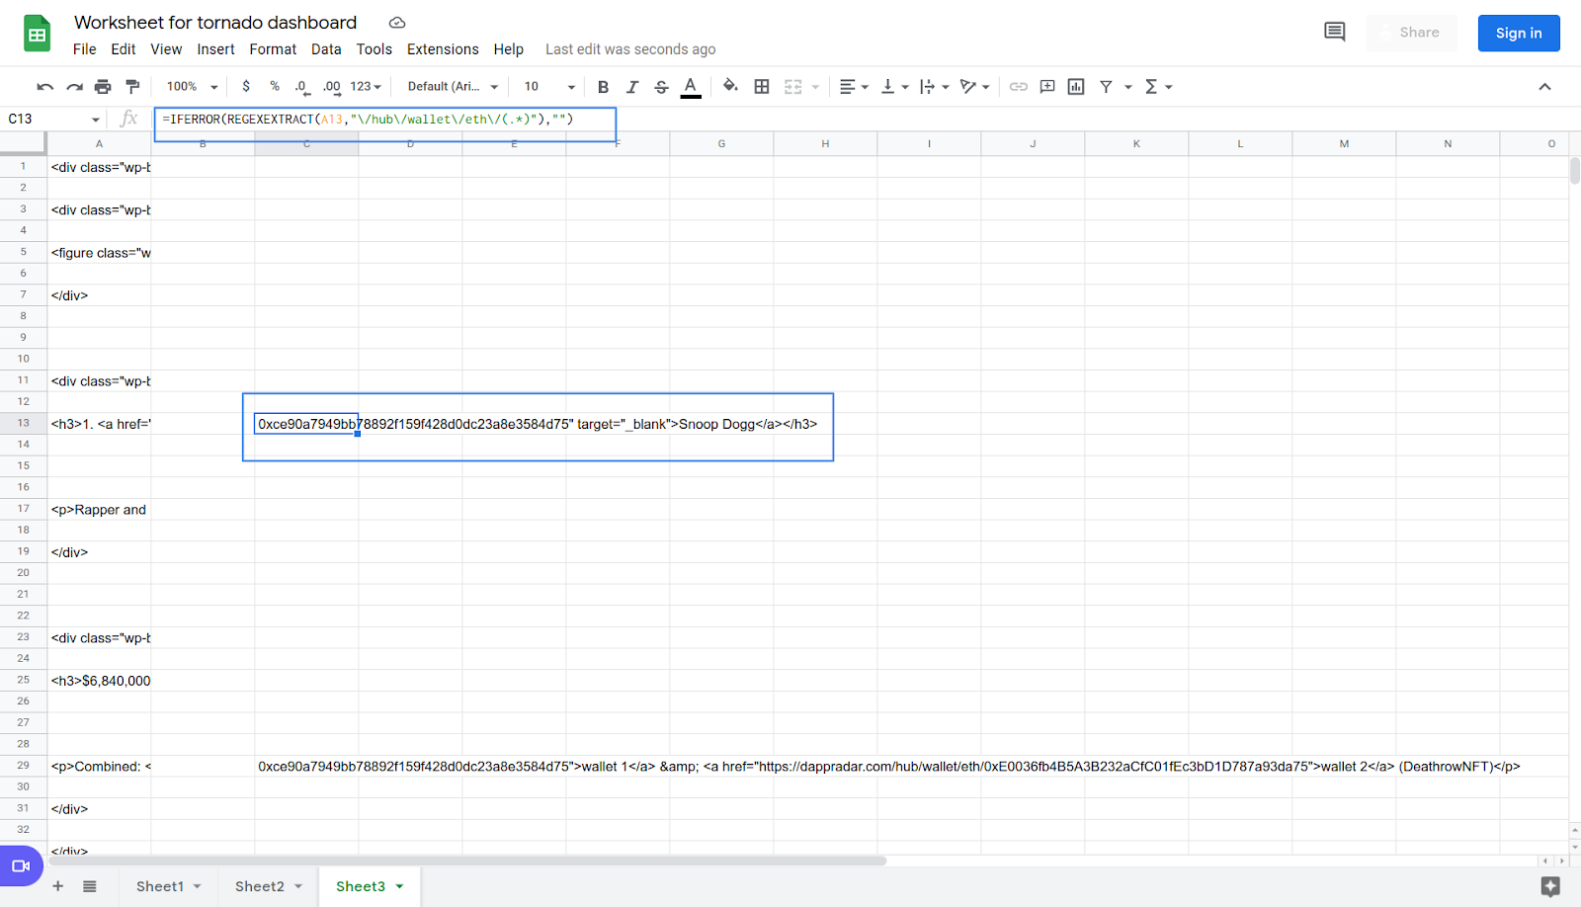Open the Data menu
1581x907 pixels.
(x=326, y=49)
